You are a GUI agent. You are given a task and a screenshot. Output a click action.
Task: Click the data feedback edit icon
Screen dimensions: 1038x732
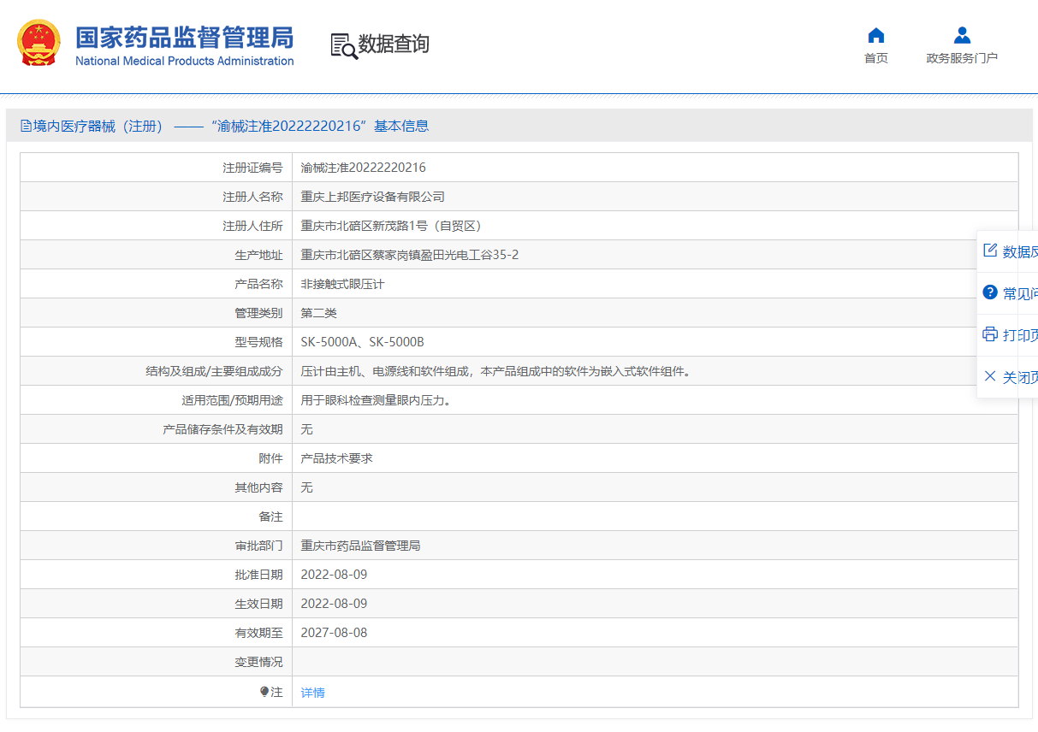[x=990, y=251]
